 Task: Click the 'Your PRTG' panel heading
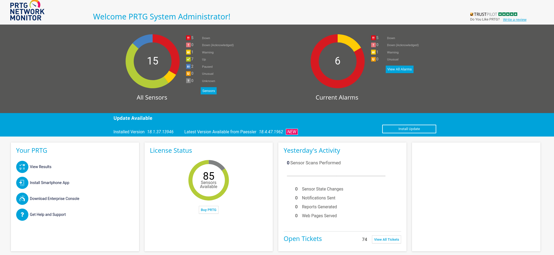32,151
